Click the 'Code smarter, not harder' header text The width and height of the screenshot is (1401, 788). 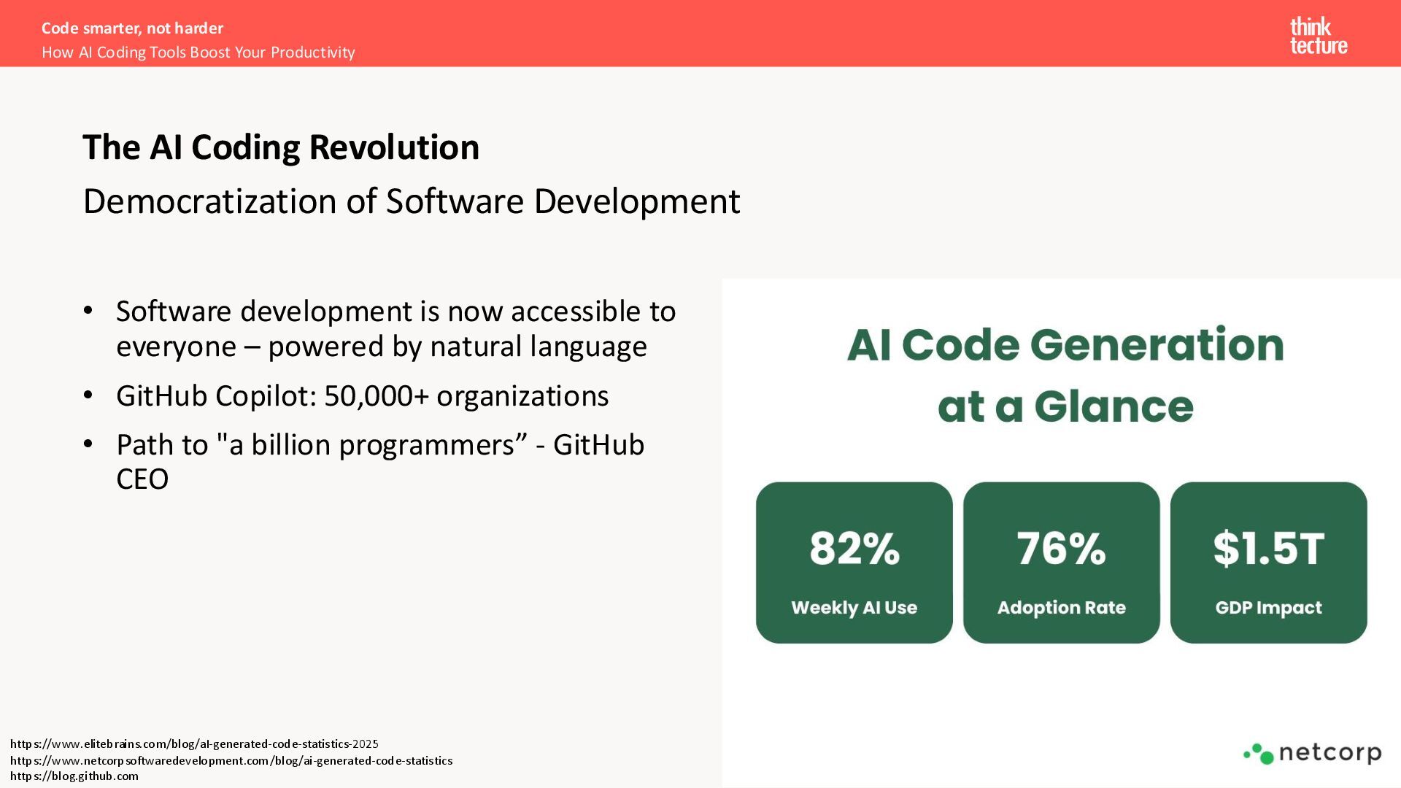[x=132, y=28]
